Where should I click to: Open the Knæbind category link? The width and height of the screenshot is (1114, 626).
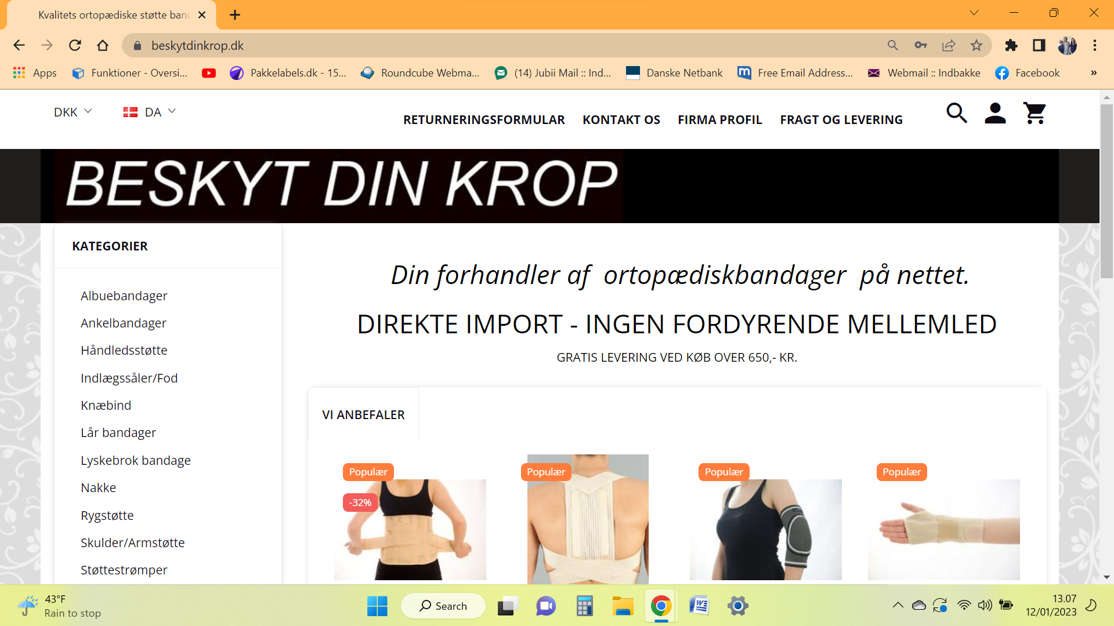pos(106,405)
